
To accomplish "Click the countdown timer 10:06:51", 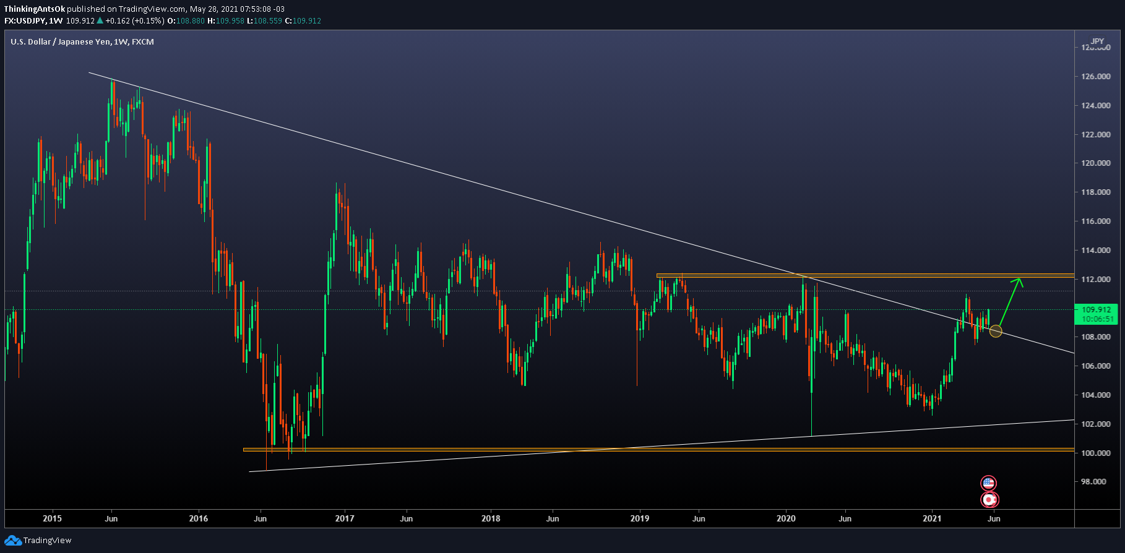I will (1097, 319).
